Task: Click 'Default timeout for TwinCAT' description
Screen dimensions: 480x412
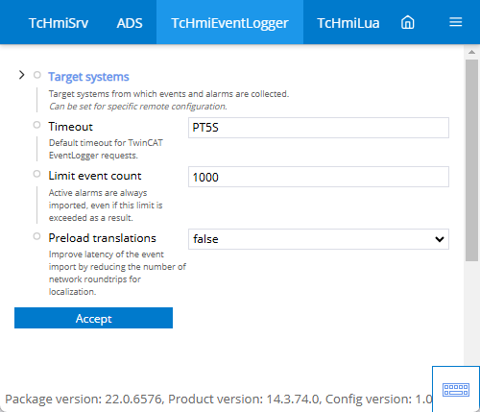Action: 106,149
